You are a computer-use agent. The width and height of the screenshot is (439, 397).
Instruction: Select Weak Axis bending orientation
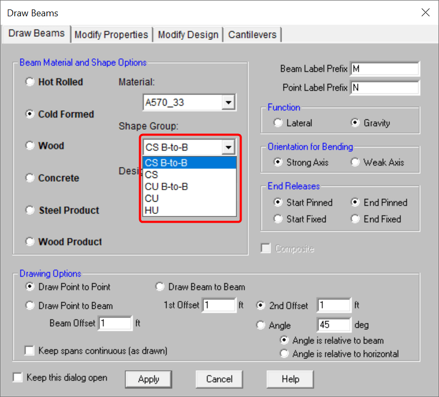click(356, 162)
